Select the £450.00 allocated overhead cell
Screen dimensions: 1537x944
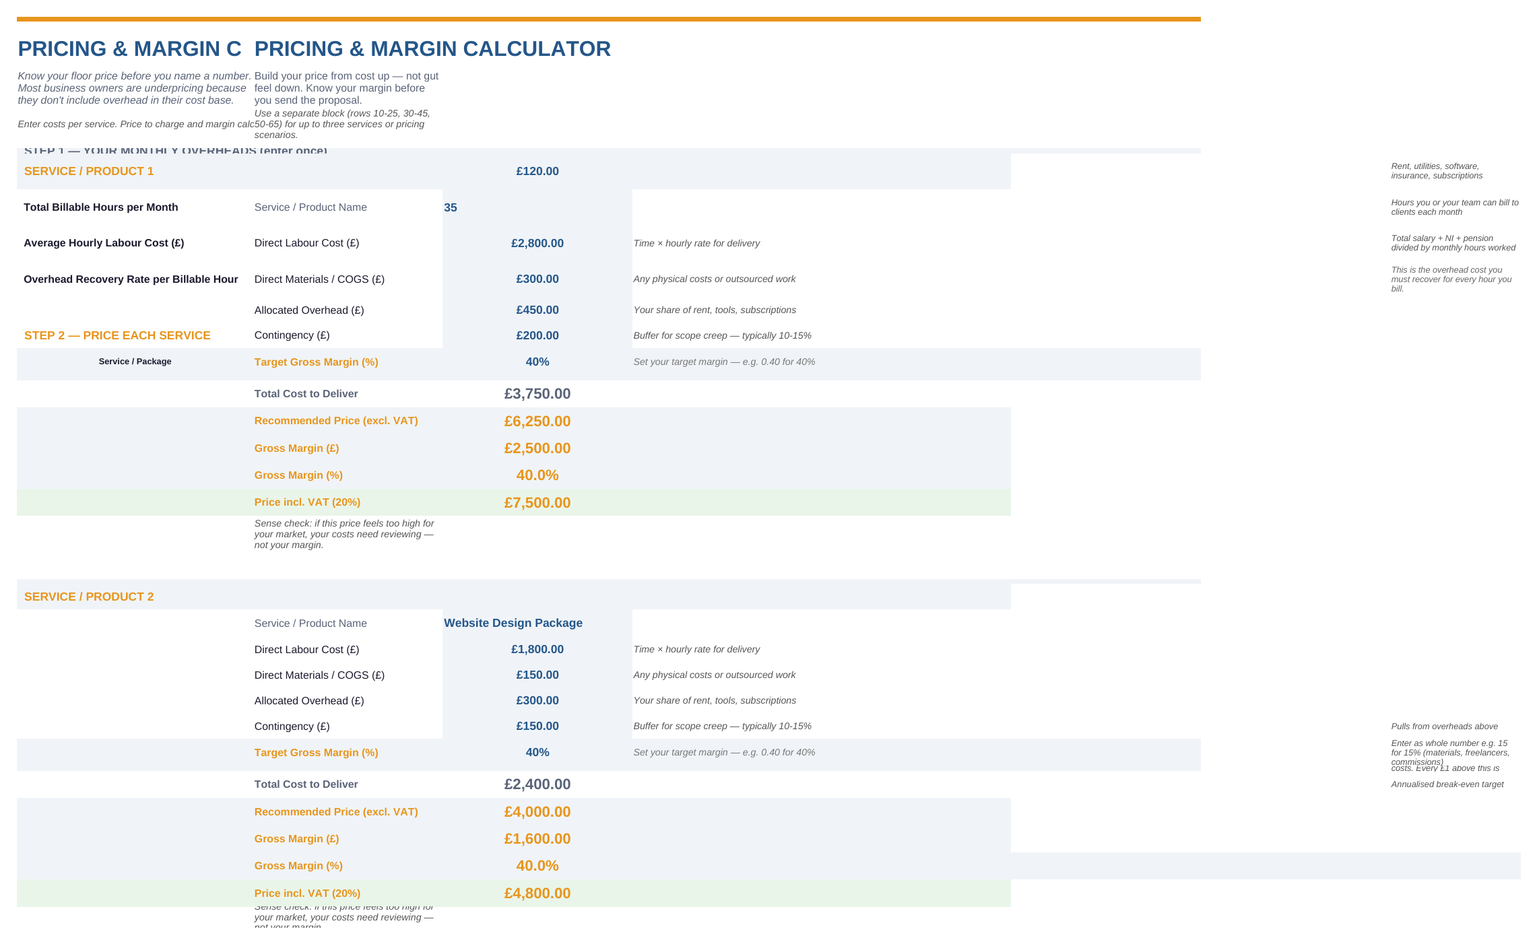point(537,310)
